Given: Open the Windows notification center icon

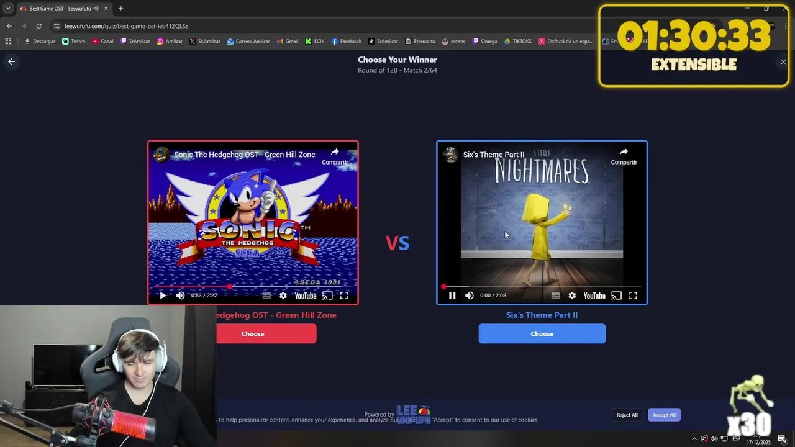Looking at the screenshot, I should click(x=782, y=439).
